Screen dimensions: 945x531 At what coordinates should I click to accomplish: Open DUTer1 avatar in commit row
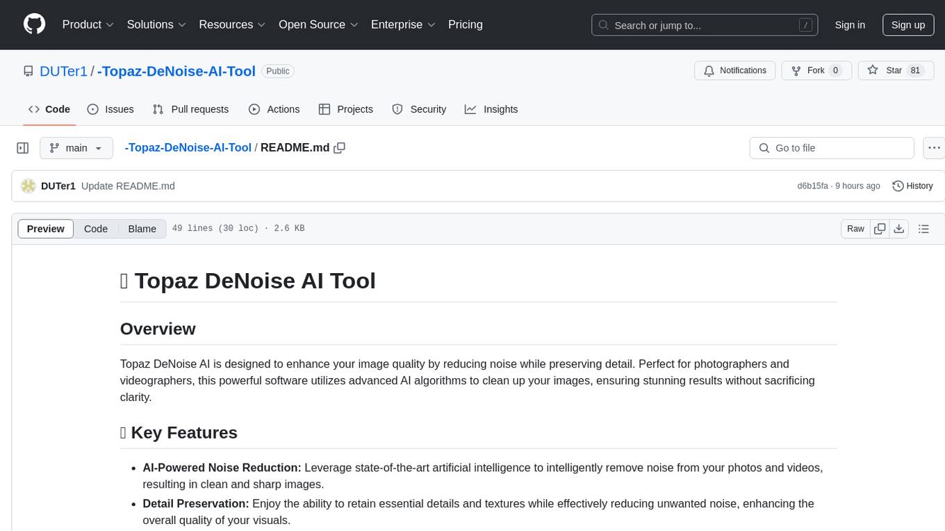(x=28, y=186)
